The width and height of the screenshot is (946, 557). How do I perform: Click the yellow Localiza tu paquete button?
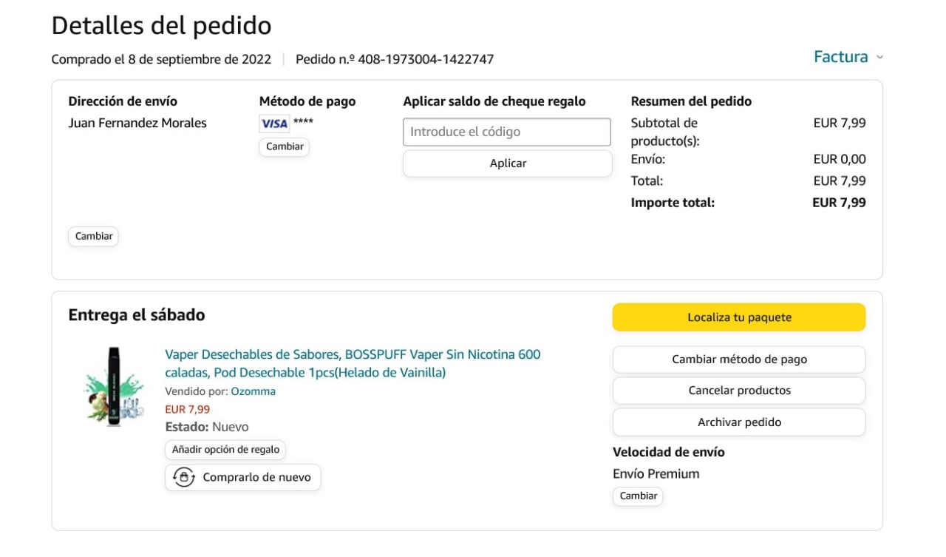coord(738,317)
